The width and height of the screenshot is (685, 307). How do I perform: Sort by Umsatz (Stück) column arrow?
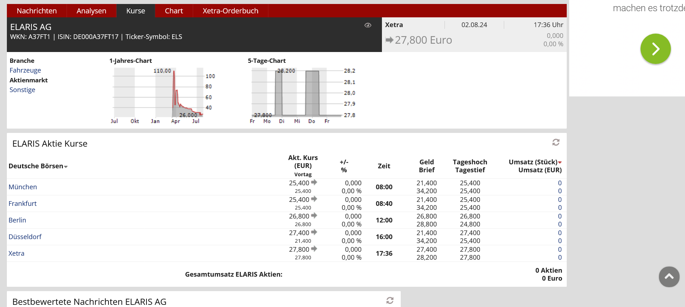point(560,163)
